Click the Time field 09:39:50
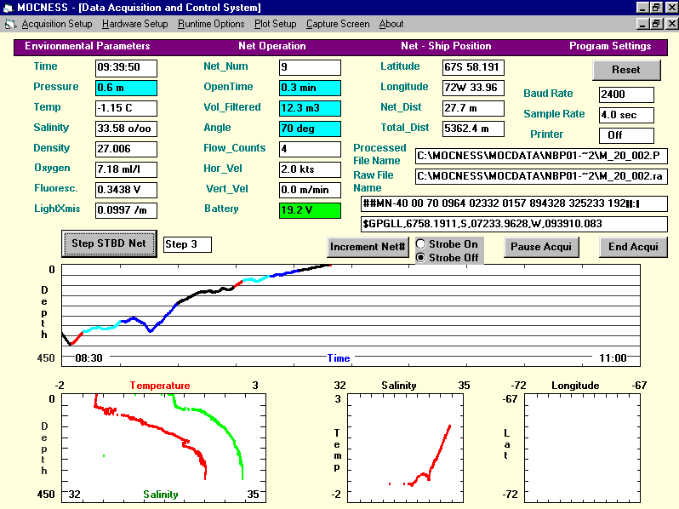Screen dimensions: 679x509 tap(126, 67)
